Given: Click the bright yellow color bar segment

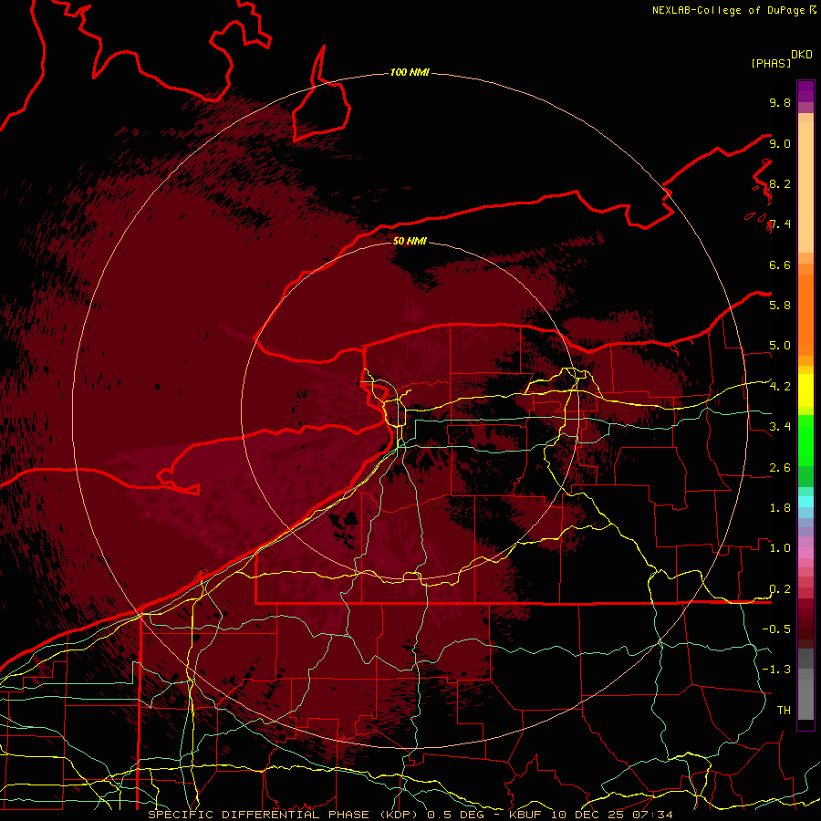Looking at the screenshot, I should pos(805,390).
